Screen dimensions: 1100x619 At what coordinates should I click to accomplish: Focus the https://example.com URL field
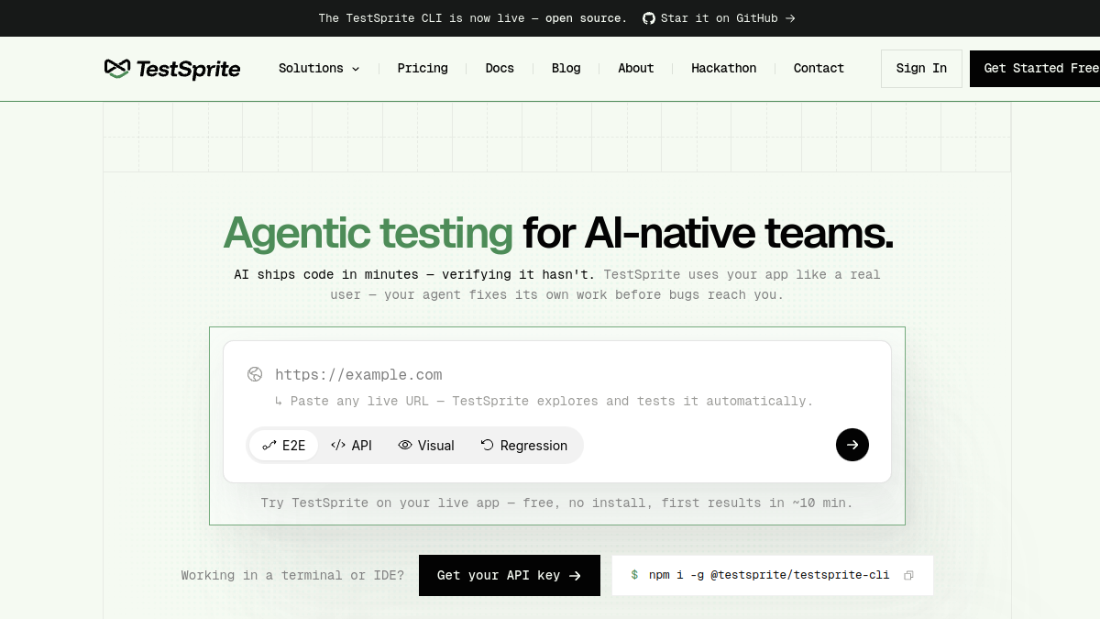coord(557,374)
